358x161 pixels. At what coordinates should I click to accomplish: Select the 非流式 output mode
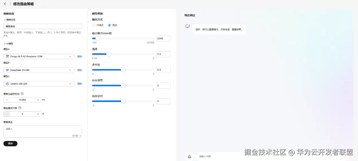(94, 25)
